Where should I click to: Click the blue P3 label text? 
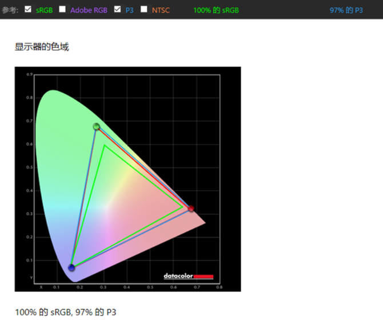tap(129, 10)
